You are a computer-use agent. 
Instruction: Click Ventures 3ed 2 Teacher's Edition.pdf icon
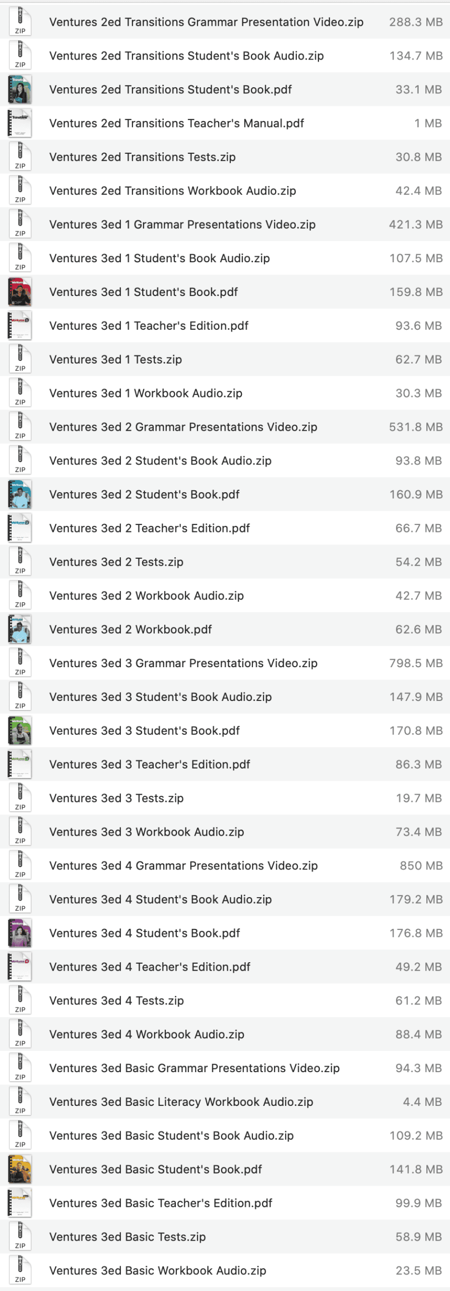coord(20,529)
